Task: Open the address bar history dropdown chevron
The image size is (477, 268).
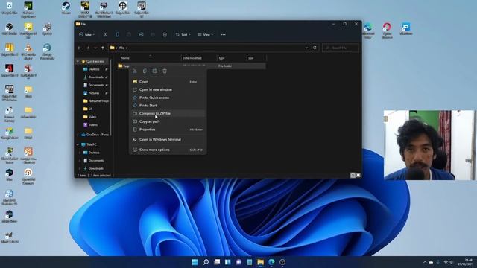Action: [306, 48]
